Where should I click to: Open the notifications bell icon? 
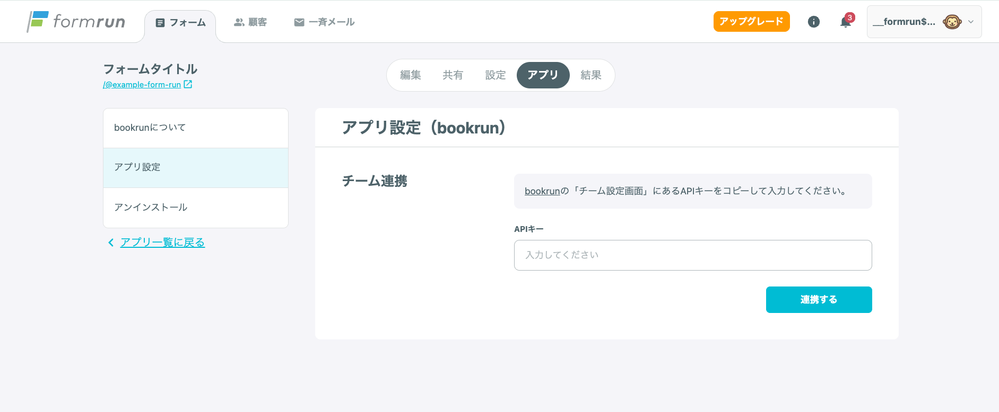click(846, 22)
